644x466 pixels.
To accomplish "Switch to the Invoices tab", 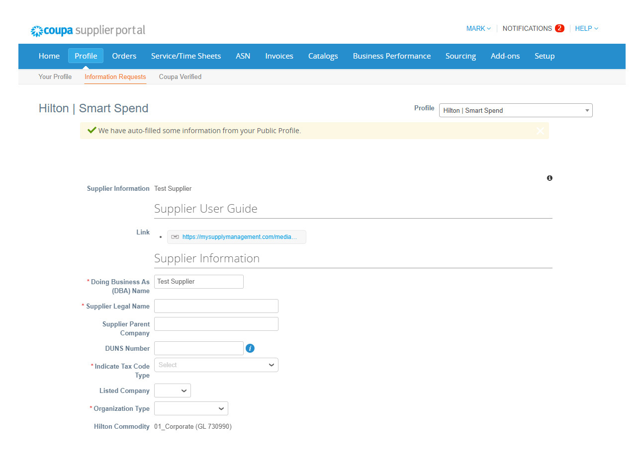I will pyautogui.click(x=279, y=56).
